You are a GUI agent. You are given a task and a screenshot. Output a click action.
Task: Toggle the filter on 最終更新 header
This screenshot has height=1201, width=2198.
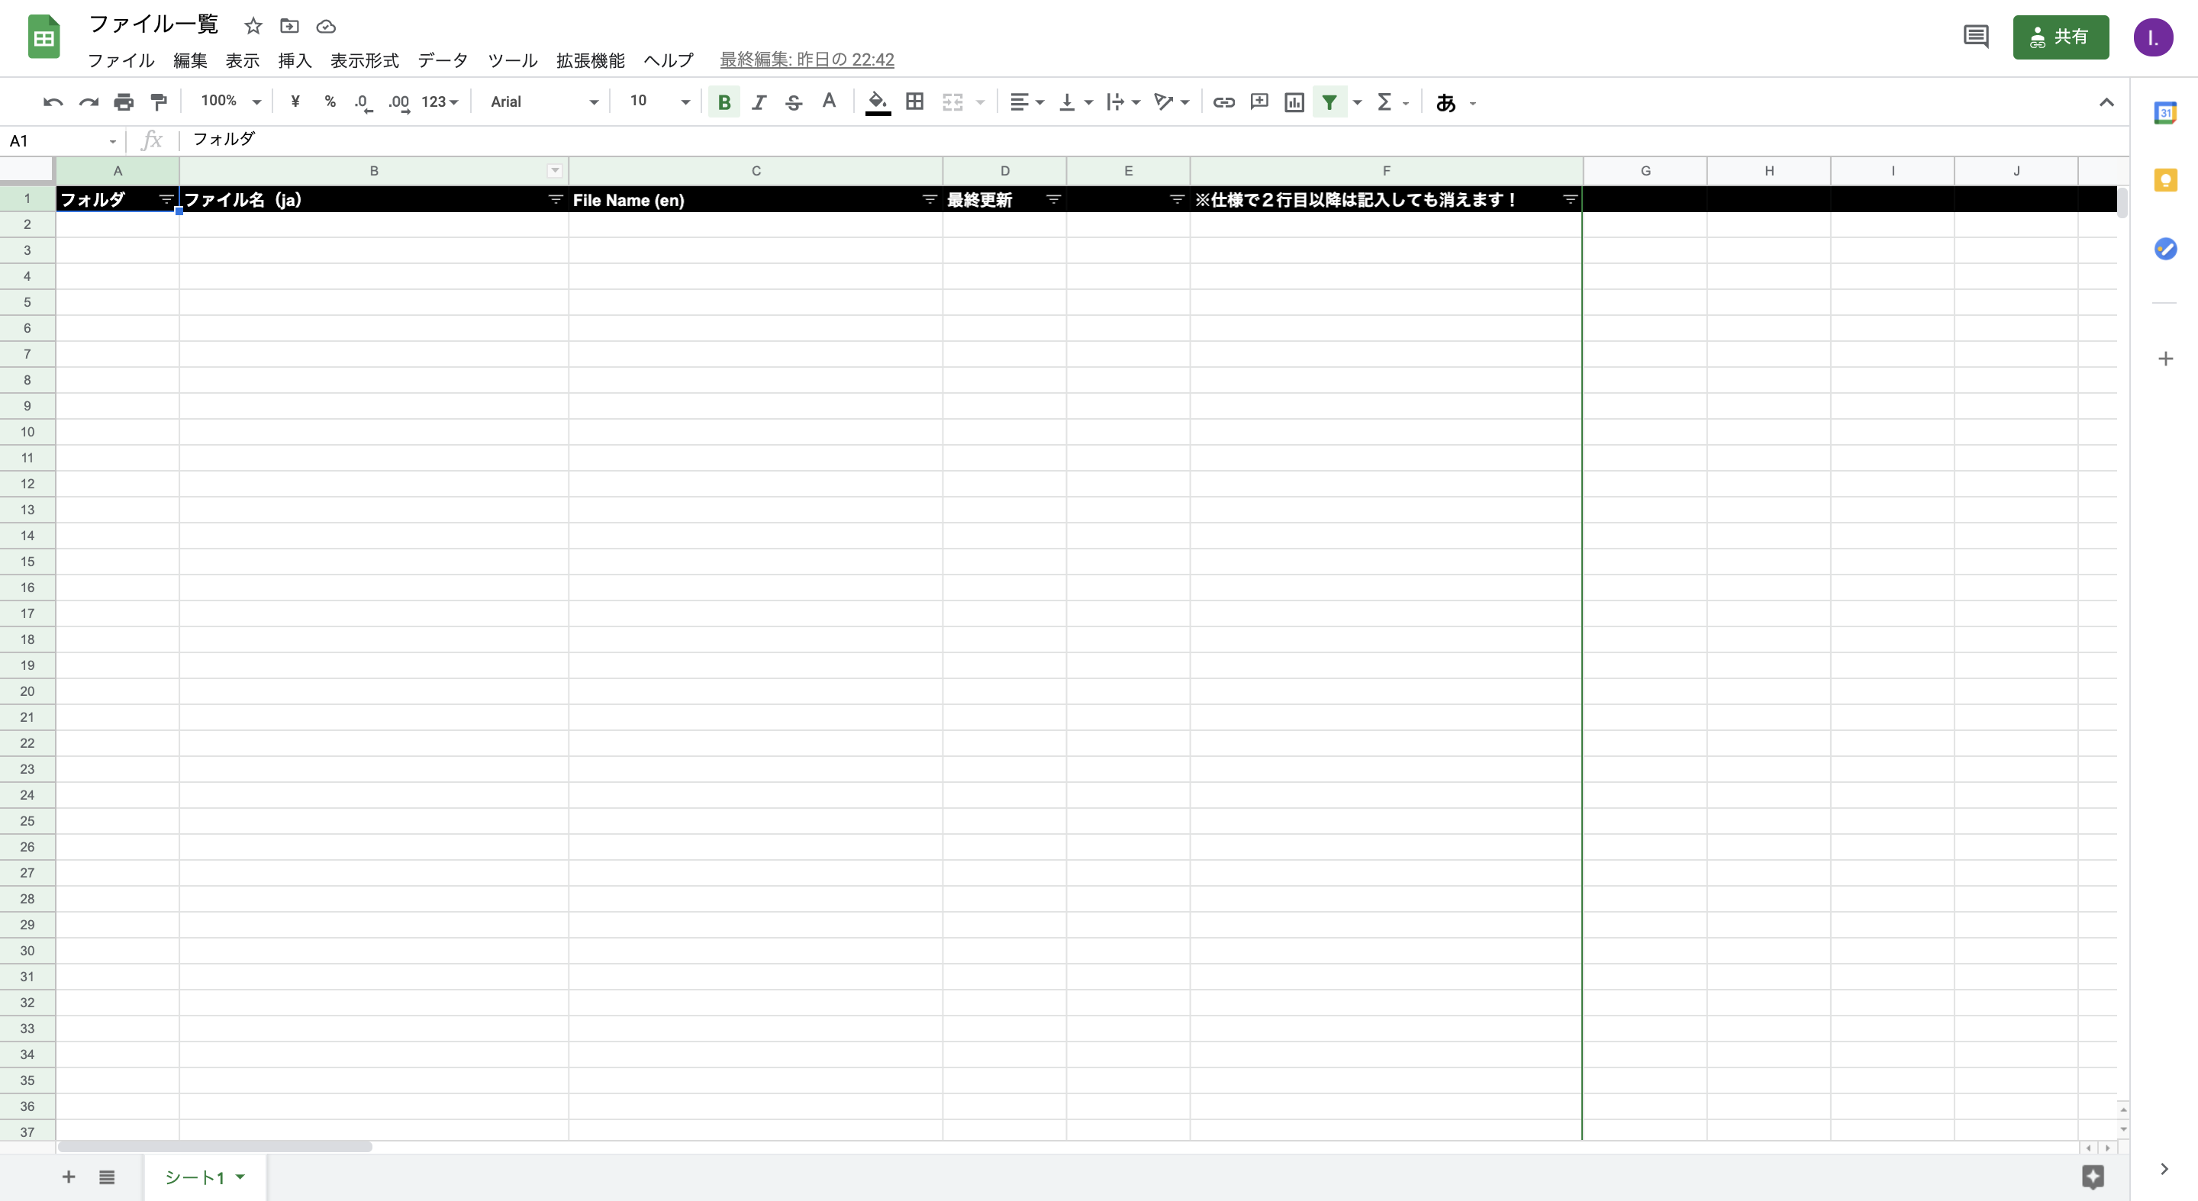pos(1053,200)
